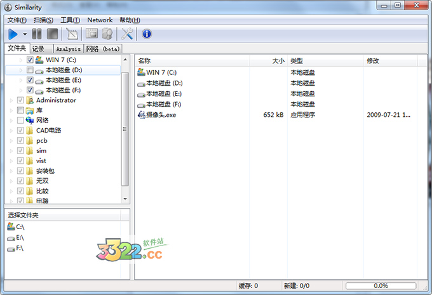Click the clear results notepad icon
The image size is (432, 295).
(x=72, y=34)
